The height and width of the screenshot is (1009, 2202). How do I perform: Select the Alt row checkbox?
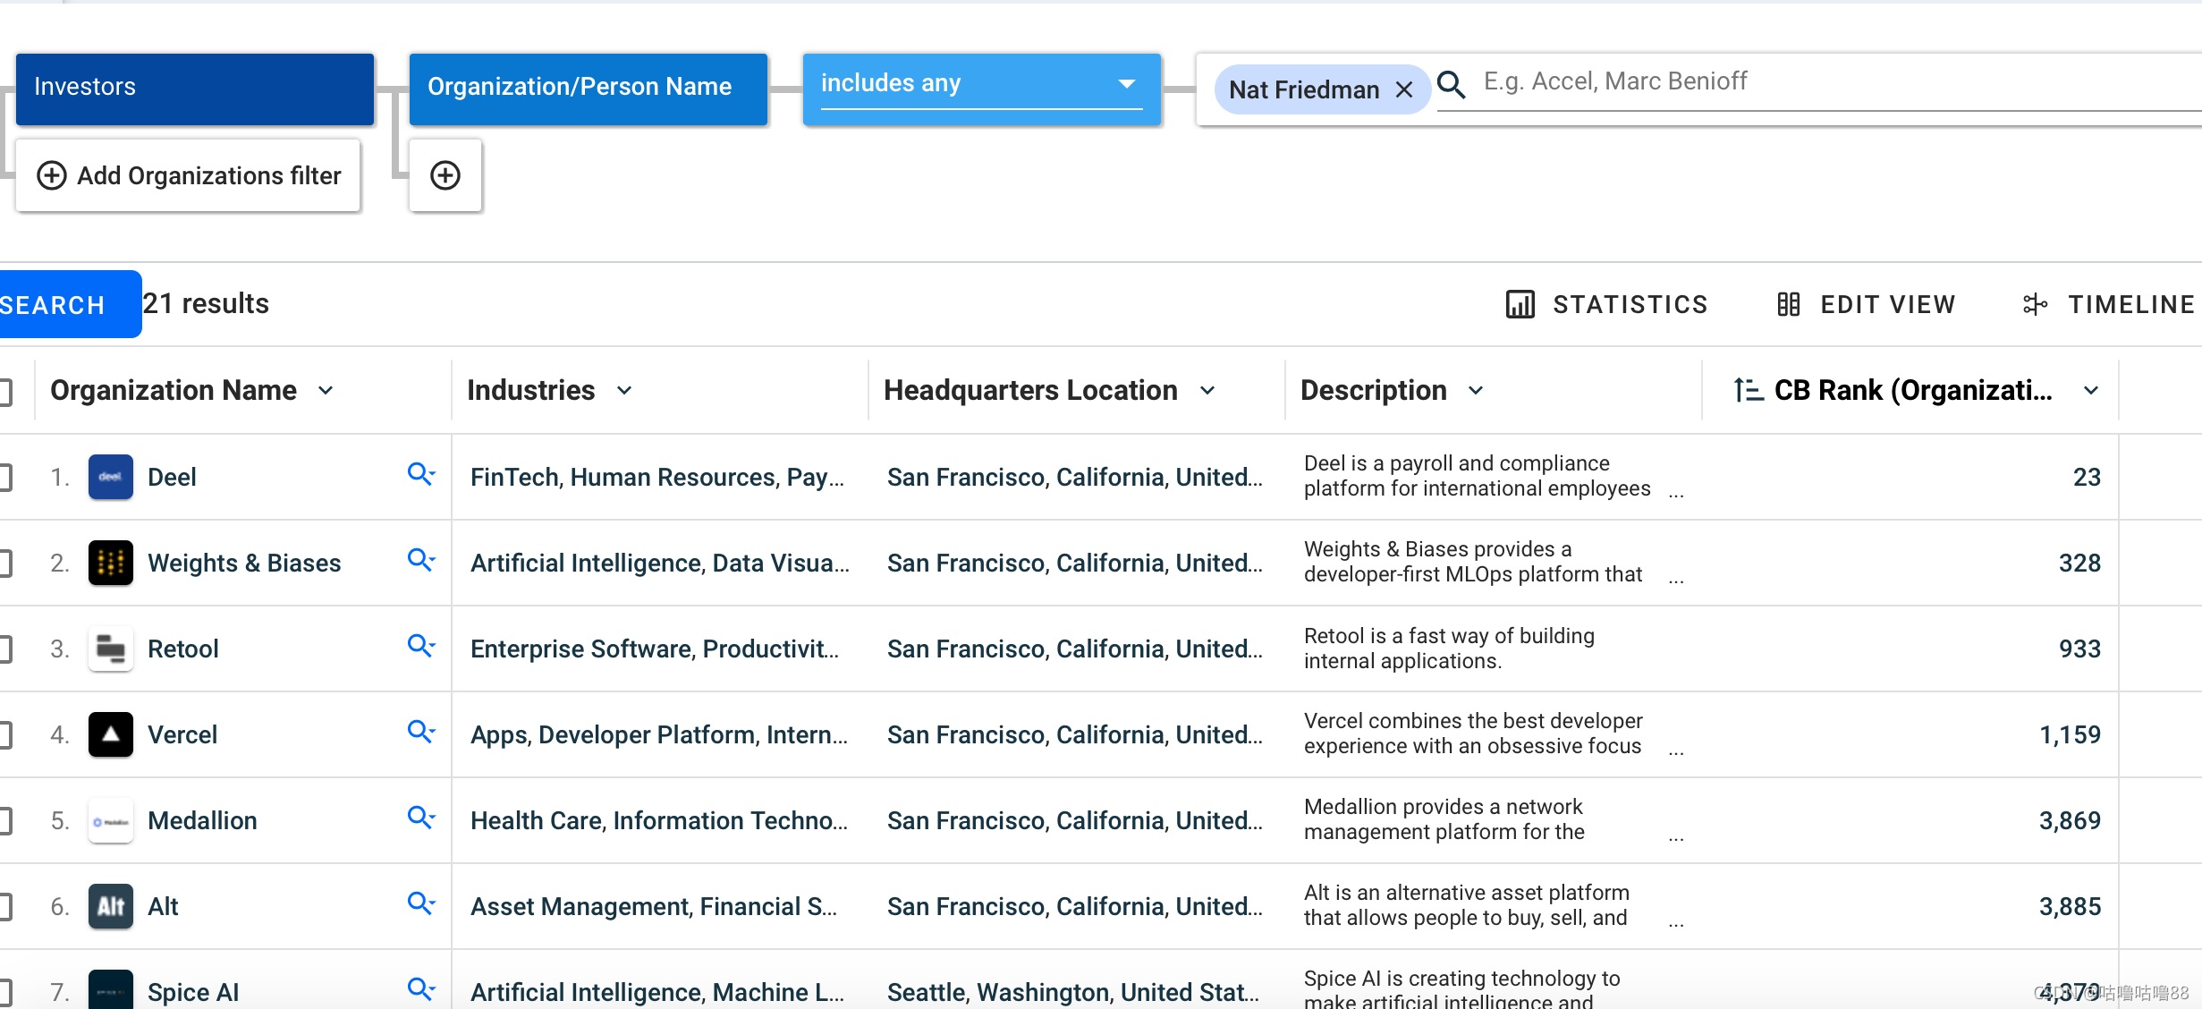pyautogui.click(x=4, y=907)
